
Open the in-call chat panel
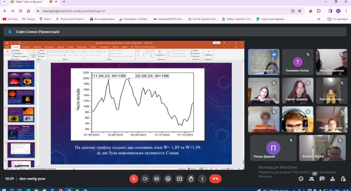[x=322, y=179]
